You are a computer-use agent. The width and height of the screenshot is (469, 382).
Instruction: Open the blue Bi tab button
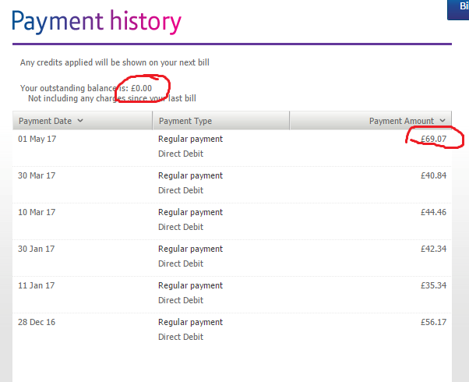[458, 9]
